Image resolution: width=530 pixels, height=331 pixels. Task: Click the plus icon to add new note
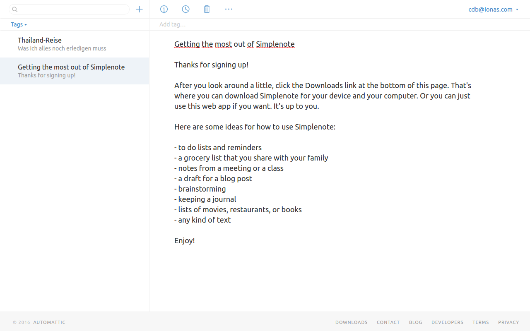point(140,9)
